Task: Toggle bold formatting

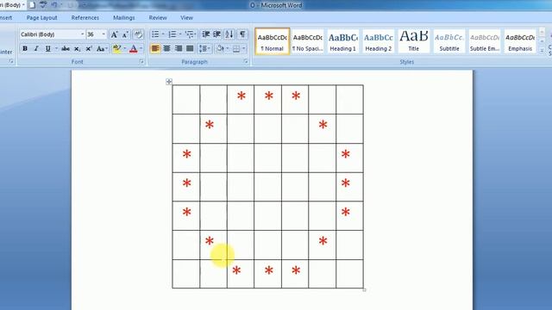Action: click(25, 48)
